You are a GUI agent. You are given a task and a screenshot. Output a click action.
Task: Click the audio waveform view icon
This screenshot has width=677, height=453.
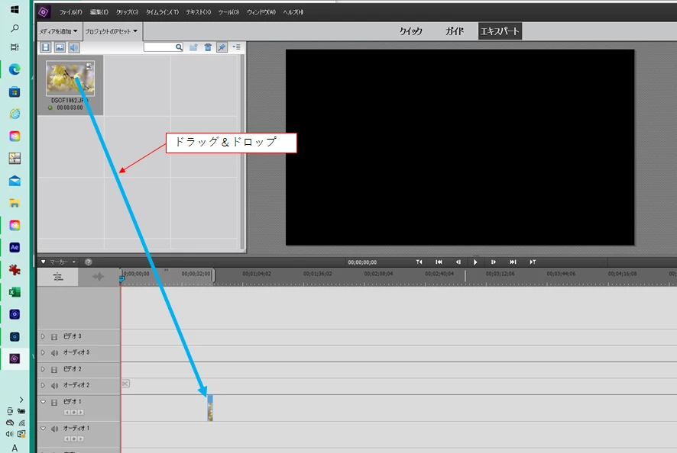click(x=99, y=277)
